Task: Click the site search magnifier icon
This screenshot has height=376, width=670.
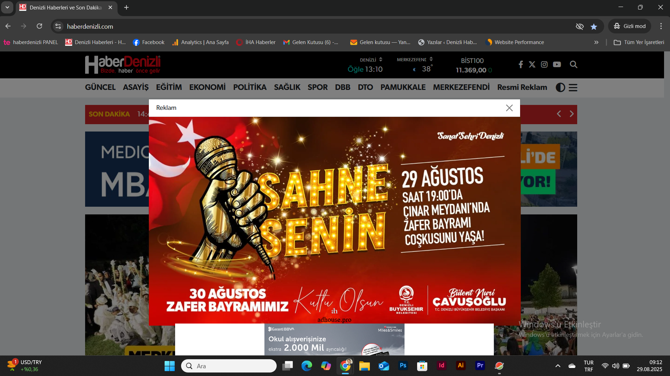Action: (573, 64)
